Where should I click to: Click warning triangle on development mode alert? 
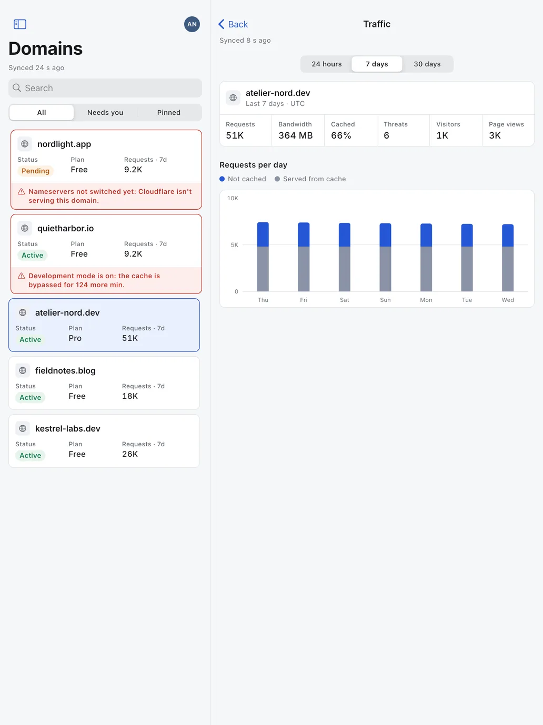22,276
